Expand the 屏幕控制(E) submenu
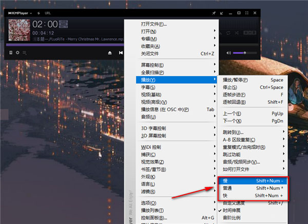This screenshot has height=224, width=308. pos(177,65)
